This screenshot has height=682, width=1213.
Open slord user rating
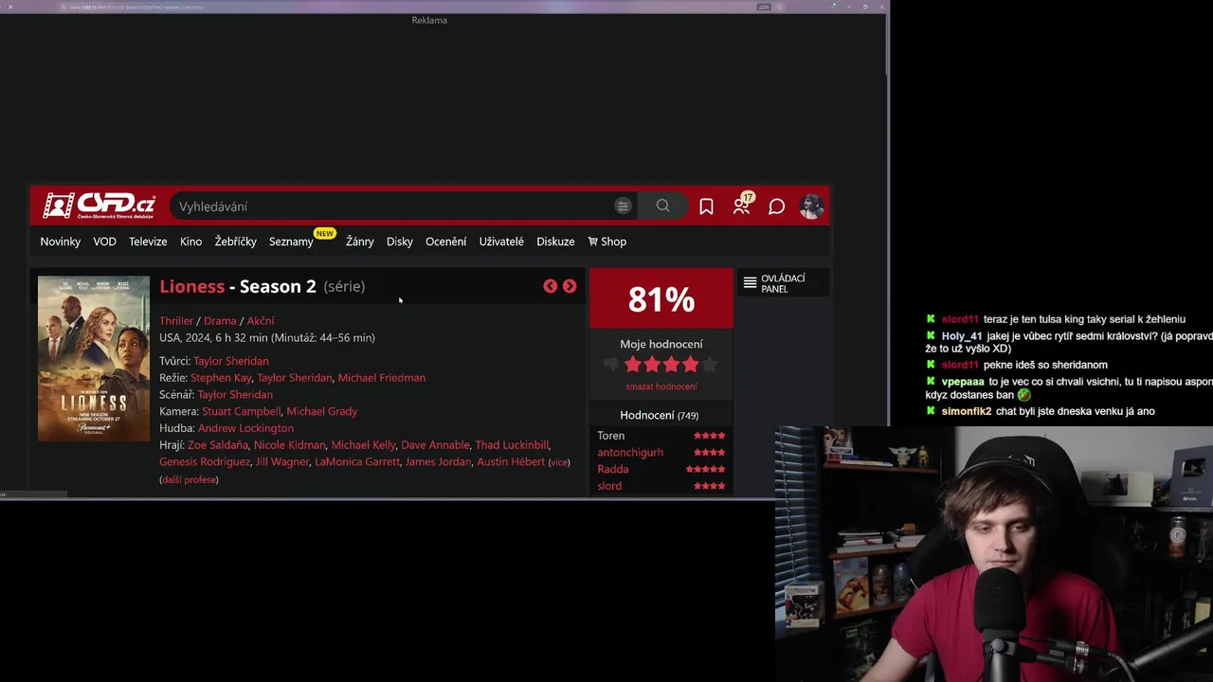click(609, 487)
